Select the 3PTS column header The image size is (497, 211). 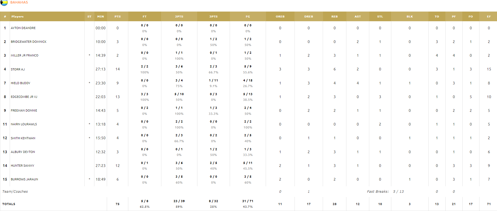214,16
